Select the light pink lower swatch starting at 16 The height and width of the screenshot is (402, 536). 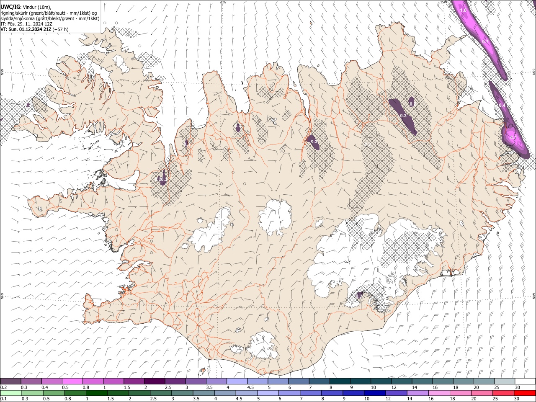tap(439, 393)
